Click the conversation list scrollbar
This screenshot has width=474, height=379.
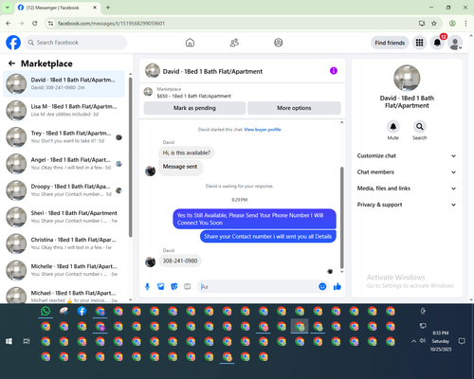(131, 157)
